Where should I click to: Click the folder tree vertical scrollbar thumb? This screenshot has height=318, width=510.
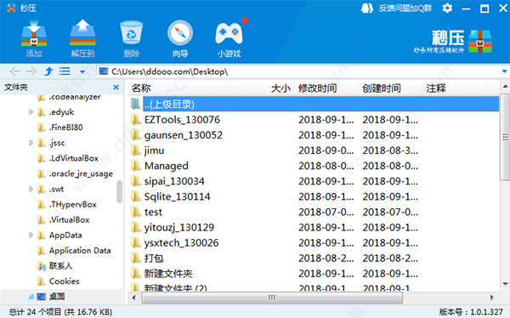click(x=119, y=191)
